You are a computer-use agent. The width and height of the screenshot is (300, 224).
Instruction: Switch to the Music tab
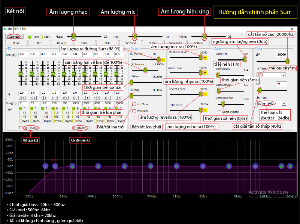[x=16, y=43]
